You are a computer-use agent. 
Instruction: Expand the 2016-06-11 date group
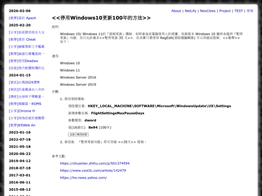pos(20,182)
